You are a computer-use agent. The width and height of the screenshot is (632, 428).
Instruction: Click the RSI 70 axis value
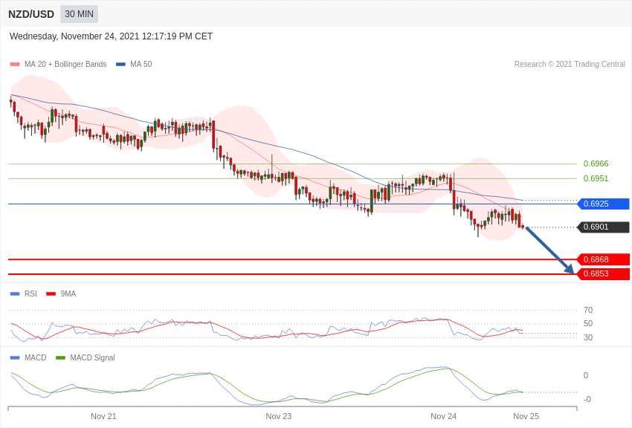pos(588,310)
